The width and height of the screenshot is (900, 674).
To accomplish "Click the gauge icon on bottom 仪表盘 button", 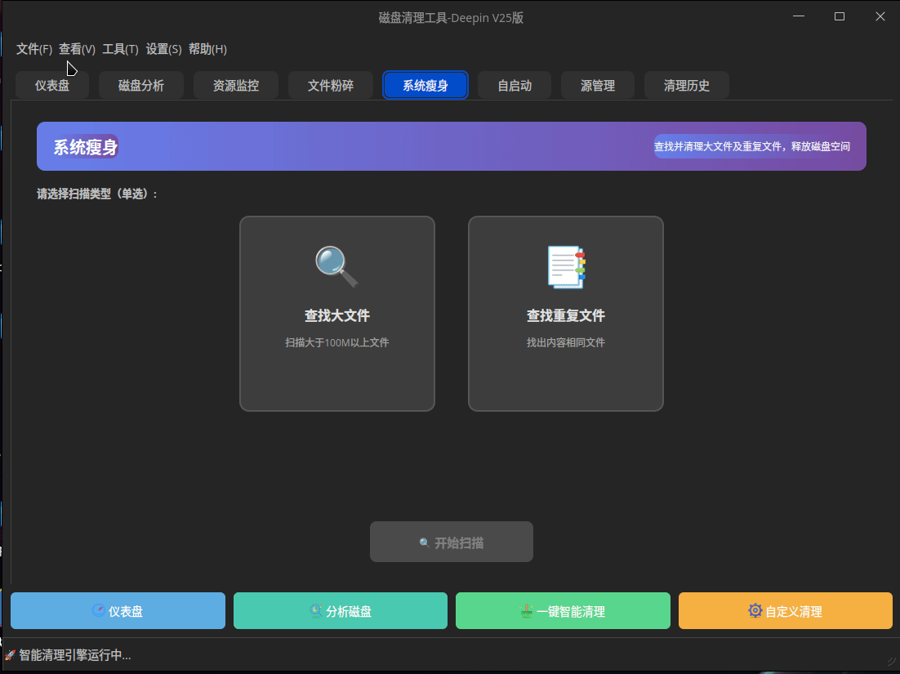I will [99, 611].
